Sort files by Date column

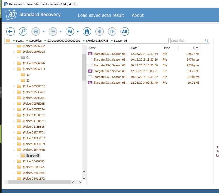click(146, 48)
